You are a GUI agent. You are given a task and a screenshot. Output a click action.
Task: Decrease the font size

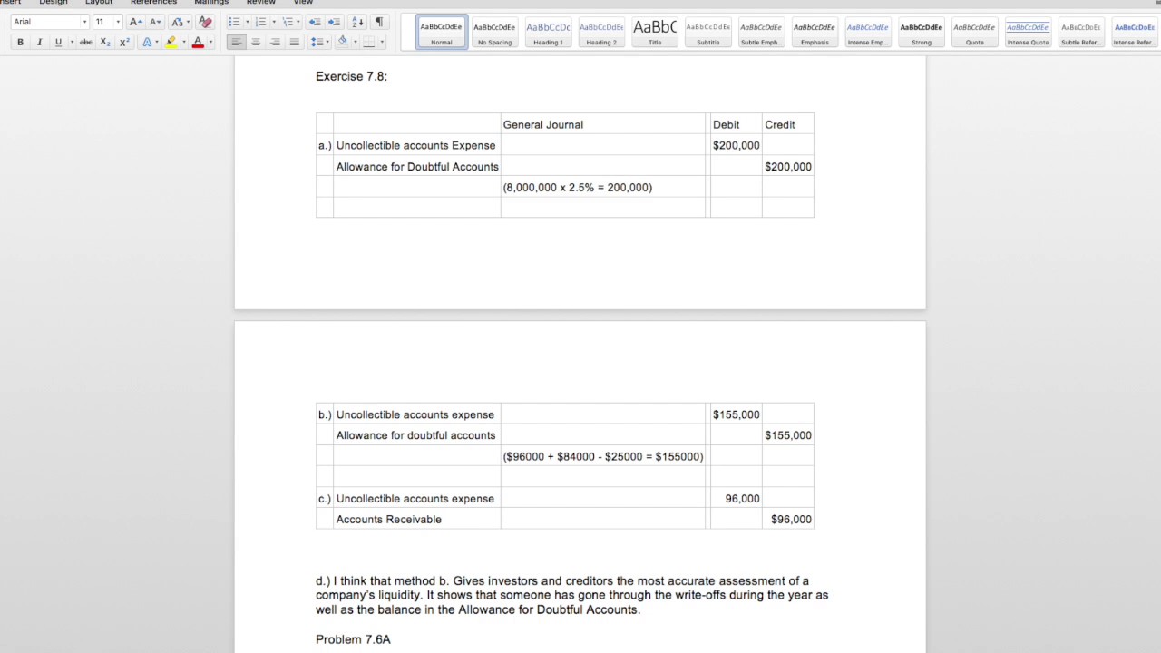click(x=155, y=22)
